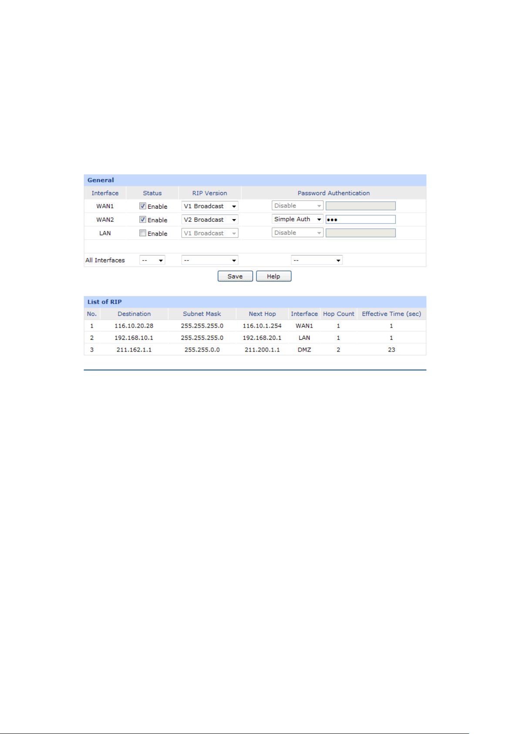The image size is (519, 734).
Task: Save the RIP settings
Action: [235, 276]
